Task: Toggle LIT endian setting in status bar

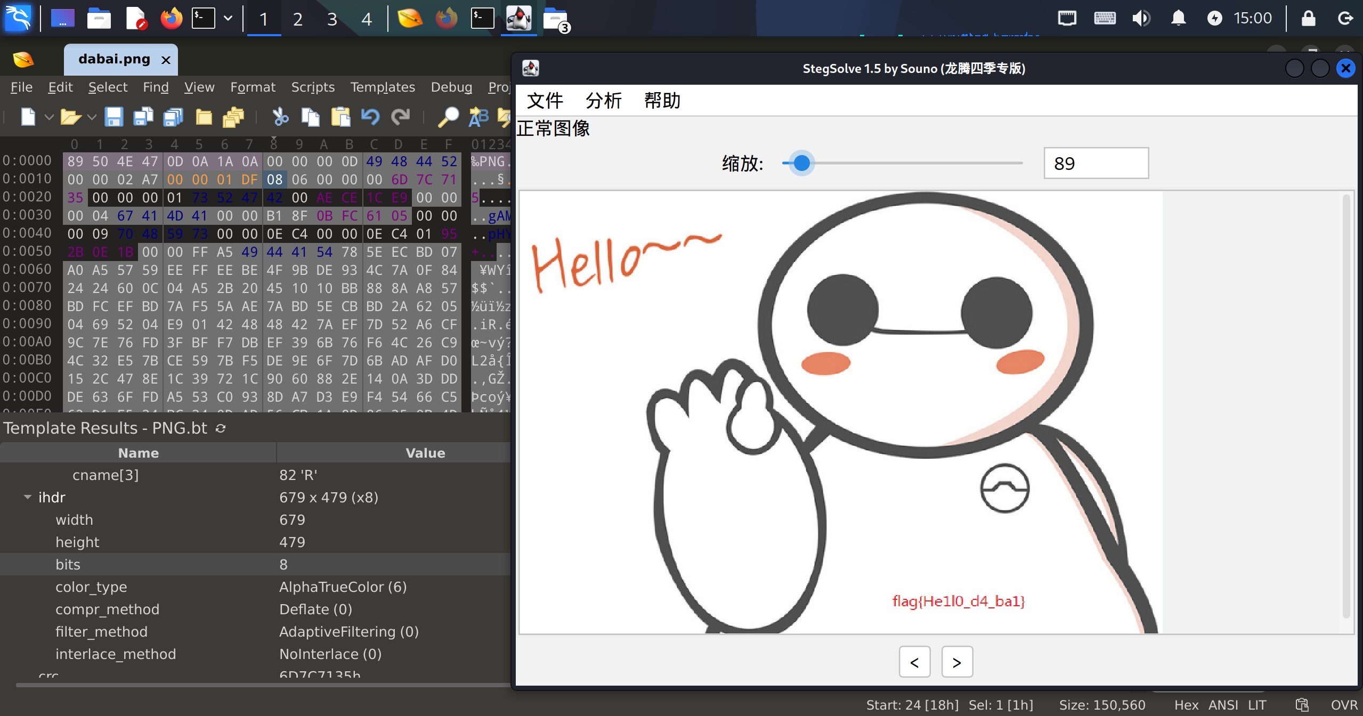Action: (x=1256, y=705)
